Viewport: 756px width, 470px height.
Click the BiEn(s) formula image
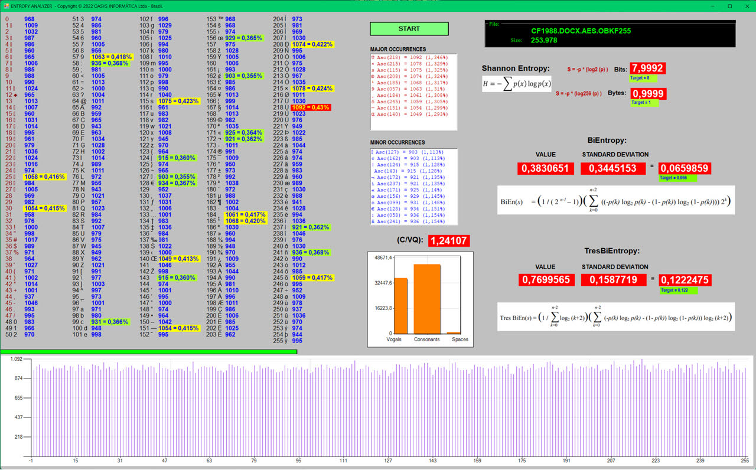click(616, 200)
